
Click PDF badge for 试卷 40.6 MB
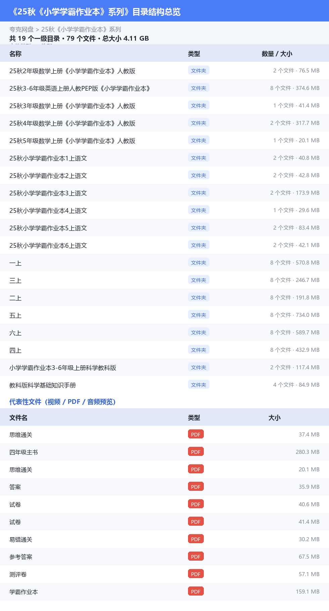(x=196, y=504)
